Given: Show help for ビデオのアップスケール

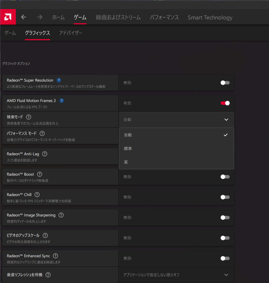Looking at the screenshot, I should click(46, 235).
